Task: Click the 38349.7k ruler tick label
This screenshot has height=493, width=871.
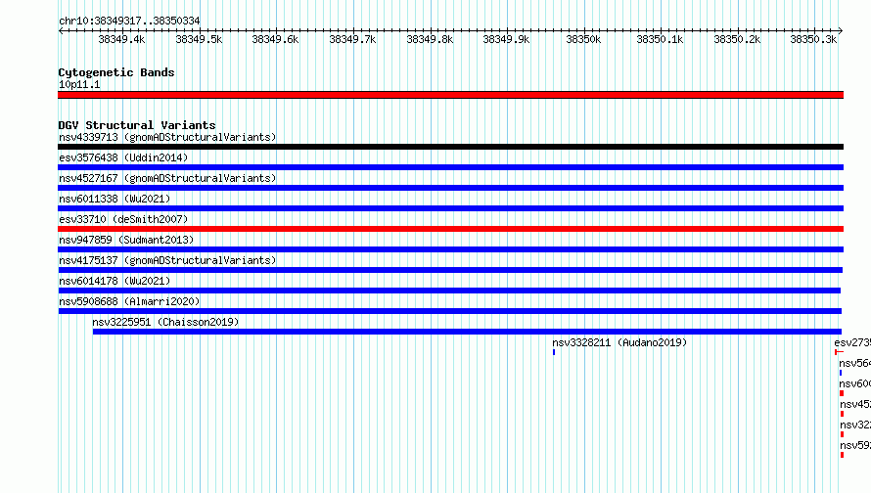Action: click(x=352, y=39)
